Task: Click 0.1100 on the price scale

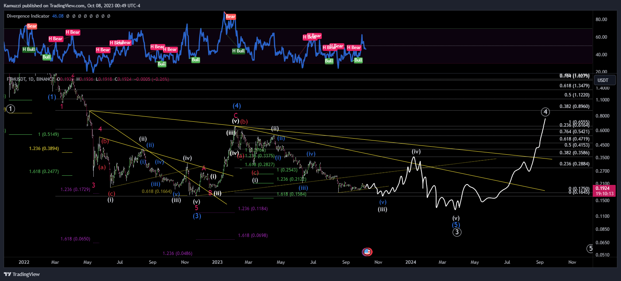Action: [x=603, y=216]
